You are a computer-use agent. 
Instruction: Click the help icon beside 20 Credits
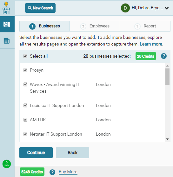click(164, 56)
